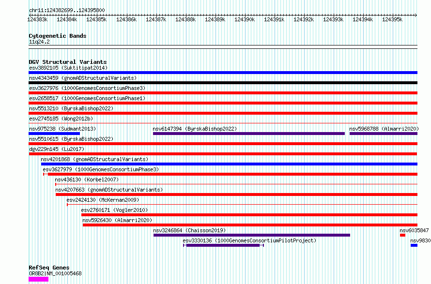
Task: Click the left arrowhead of the ruler
Action: [x=30, y=15]
